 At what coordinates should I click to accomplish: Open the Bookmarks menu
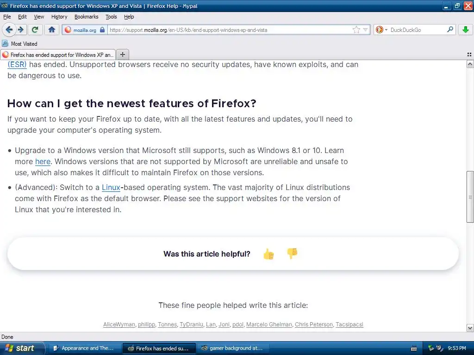[87, 17]
